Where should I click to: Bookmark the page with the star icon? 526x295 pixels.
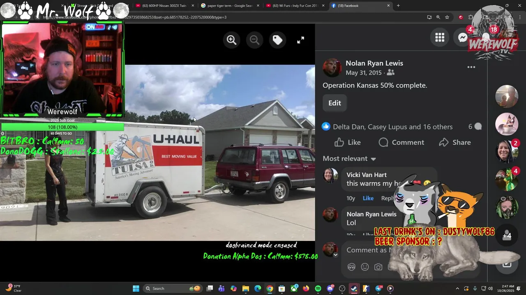447,17
